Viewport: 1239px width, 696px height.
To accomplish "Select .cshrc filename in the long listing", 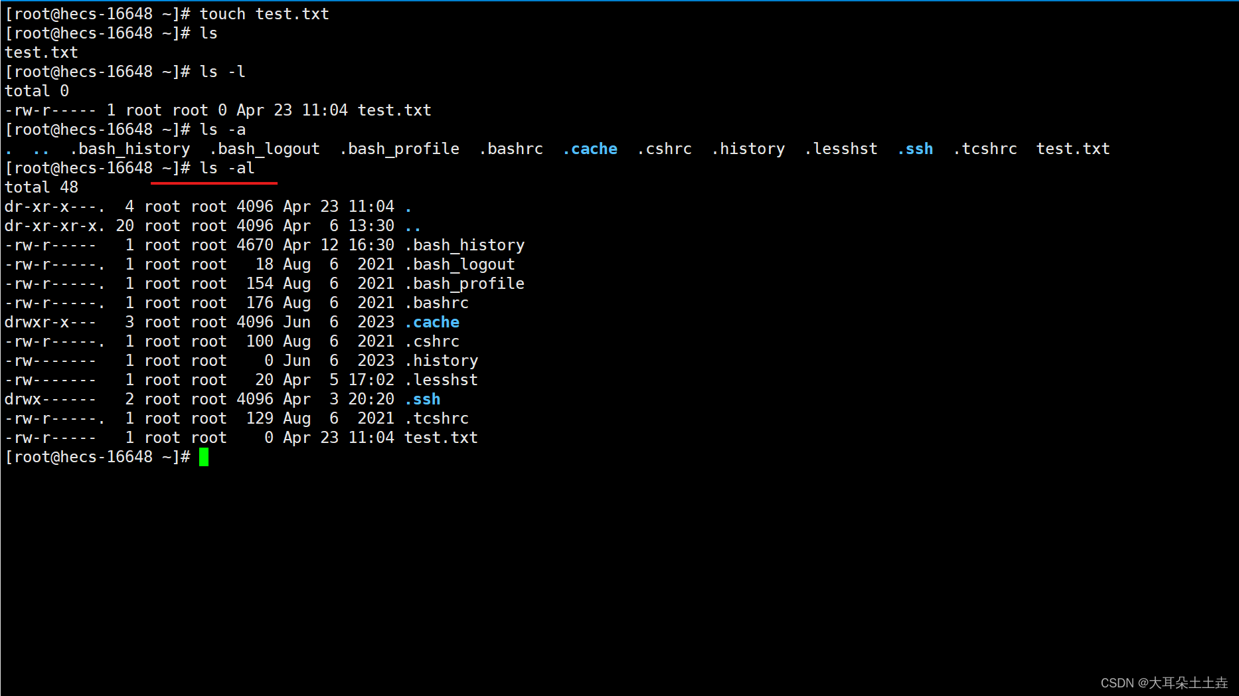I will pos(432,341).
